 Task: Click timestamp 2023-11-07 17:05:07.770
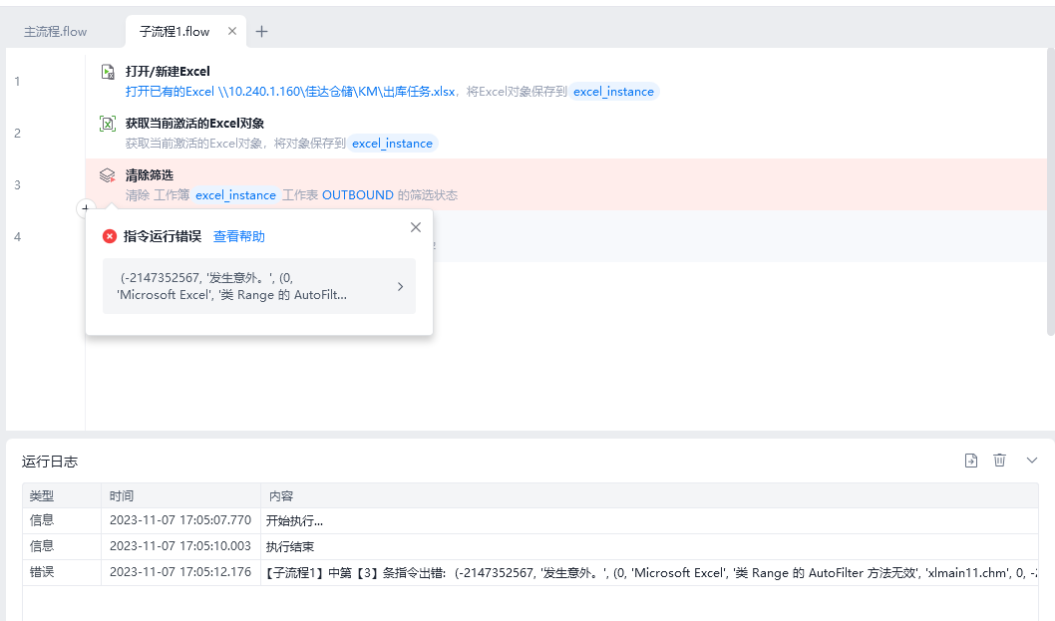(180, 520)
